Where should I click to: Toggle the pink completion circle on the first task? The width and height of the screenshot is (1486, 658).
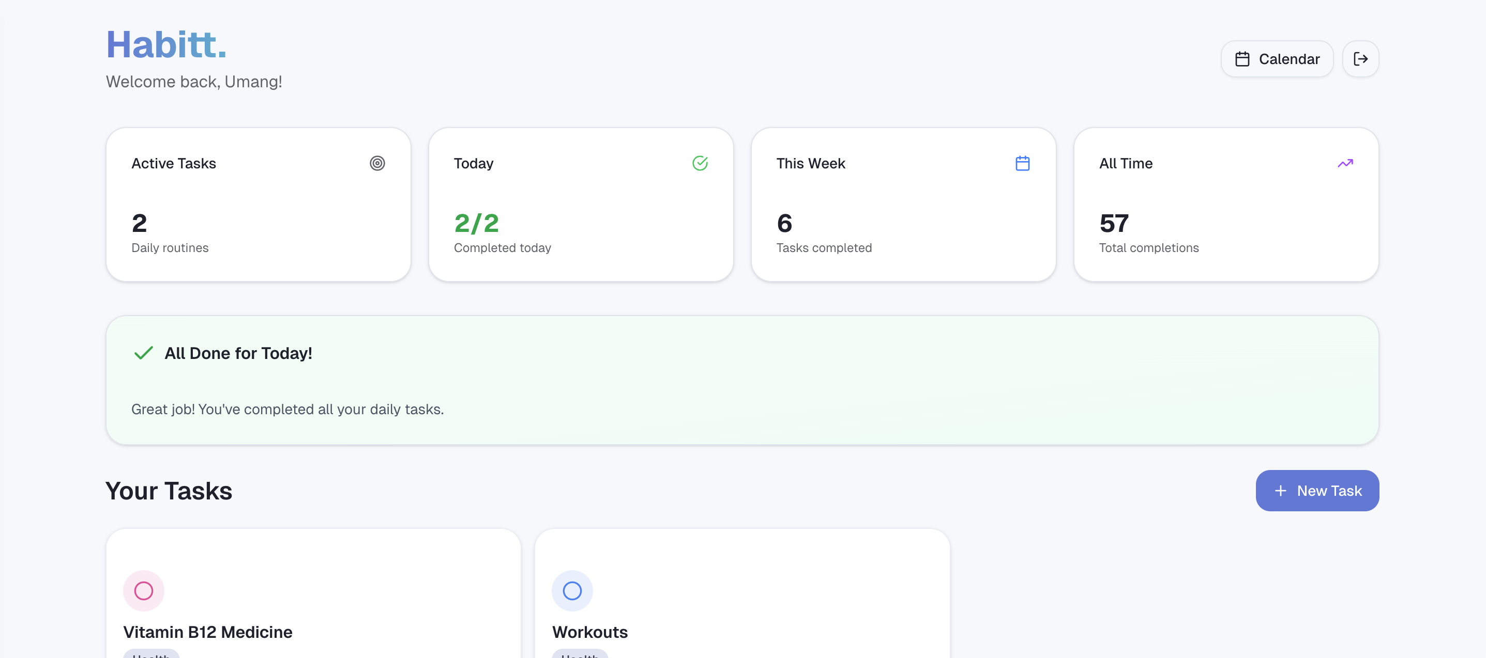pyautogui.click(x=144, y=590)
